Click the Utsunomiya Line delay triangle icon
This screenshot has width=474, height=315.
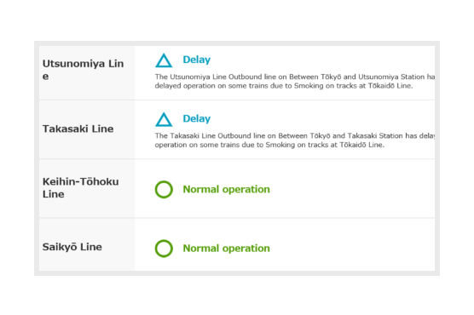[164, 60]
